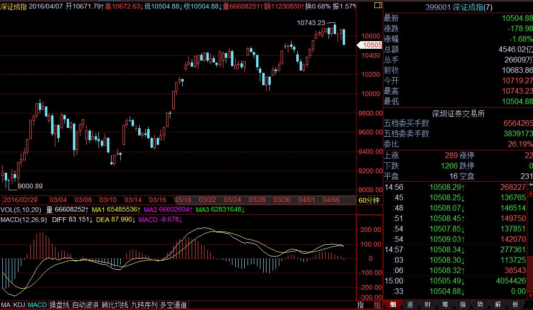533x310 pixels.
Task: Open the 60分钟 period selector
Action: click(368, 200)
